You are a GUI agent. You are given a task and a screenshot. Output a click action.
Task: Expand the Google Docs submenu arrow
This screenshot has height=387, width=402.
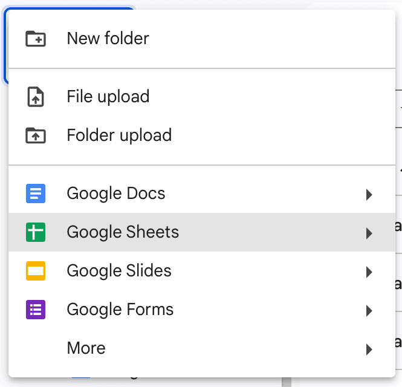tap(369, 194)
